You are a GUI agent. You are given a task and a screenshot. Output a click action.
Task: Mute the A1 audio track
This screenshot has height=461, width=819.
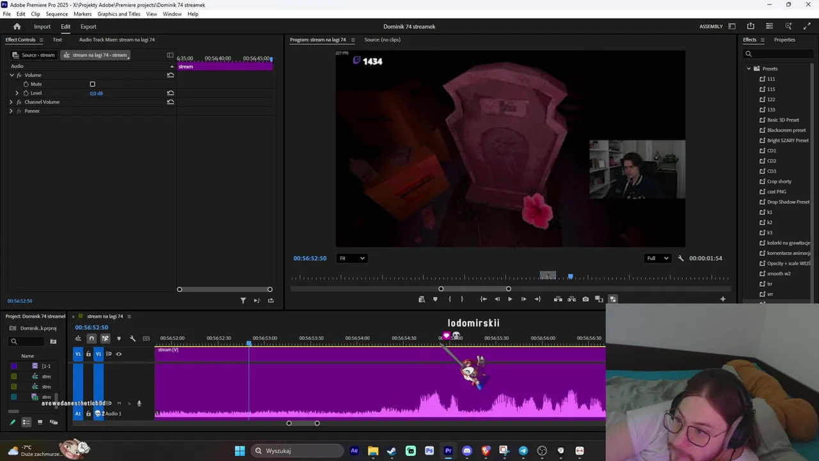[x=119, y=403]
